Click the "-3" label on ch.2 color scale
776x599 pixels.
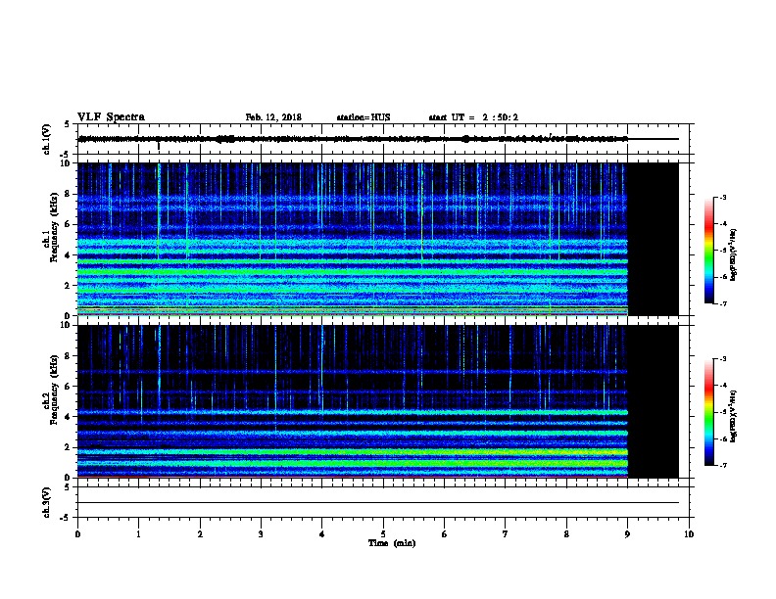point(722,359)
